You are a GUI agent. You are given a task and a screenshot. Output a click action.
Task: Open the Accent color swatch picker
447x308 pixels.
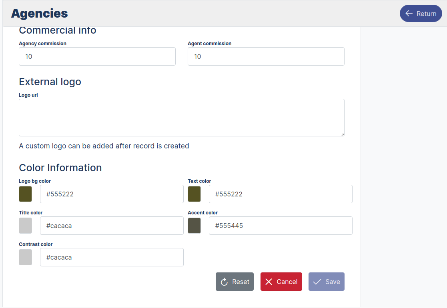tap(194, 226)
